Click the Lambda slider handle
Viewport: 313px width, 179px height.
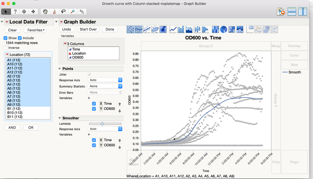coord(102,124)
